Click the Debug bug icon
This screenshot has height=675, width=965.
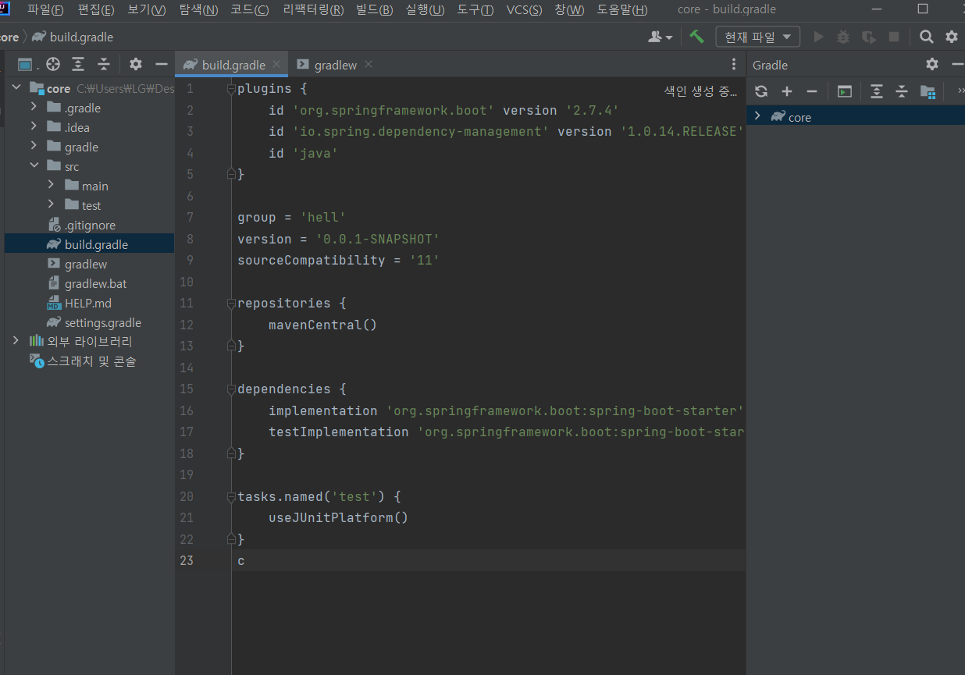843,37
